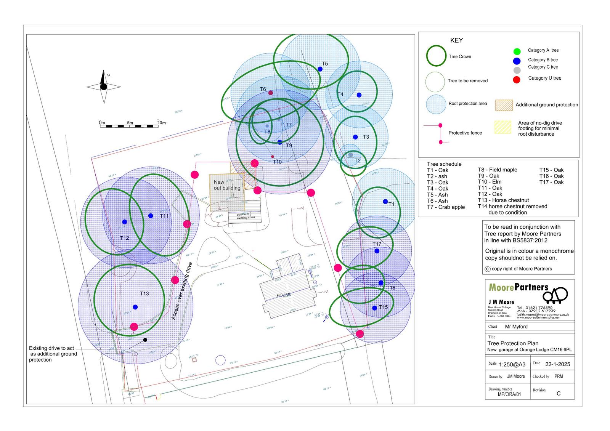Pick the green Category A tree dot
610x431 pixels.
[517, 51]
